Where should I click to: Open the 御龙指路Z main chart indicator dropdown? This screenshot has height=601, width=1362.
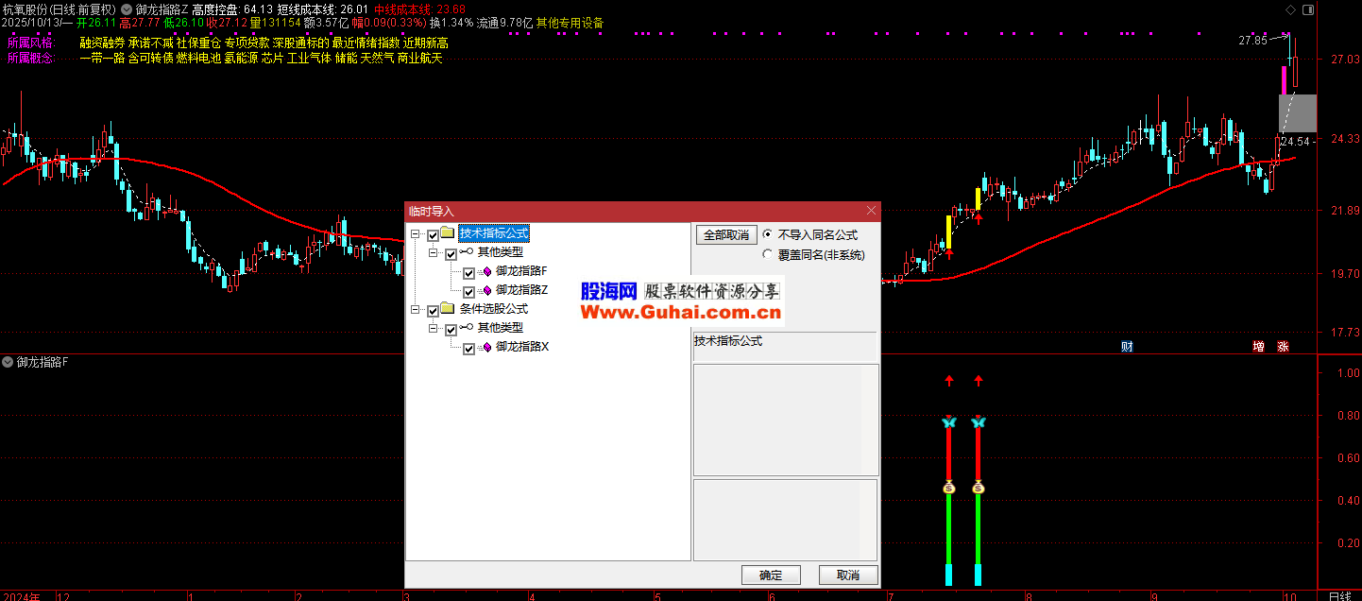[127, 9]
